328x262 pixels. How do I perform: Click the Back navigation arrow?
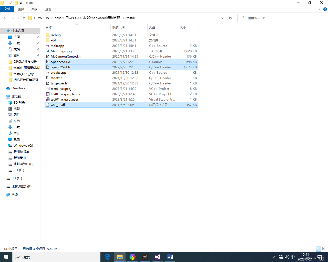point(5,18)
